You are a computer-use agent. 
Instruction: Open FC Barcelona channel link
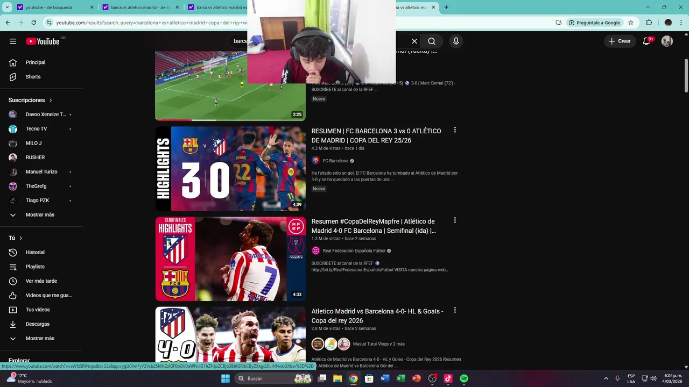pos(335,161)
